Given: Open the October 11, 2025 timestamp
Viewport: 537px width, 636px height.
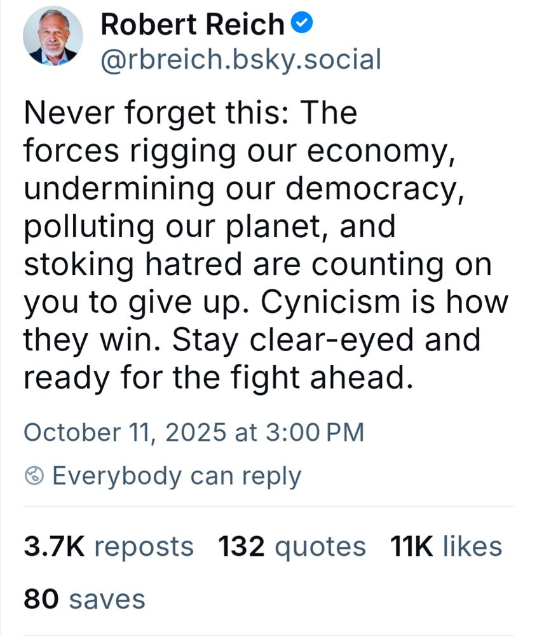Looking at the screenshot, I should [194, 432].
